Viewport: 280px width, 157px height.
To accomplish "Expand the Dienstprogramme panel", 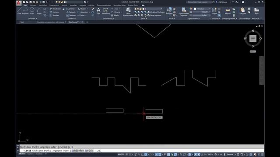I will click(229, 18).
